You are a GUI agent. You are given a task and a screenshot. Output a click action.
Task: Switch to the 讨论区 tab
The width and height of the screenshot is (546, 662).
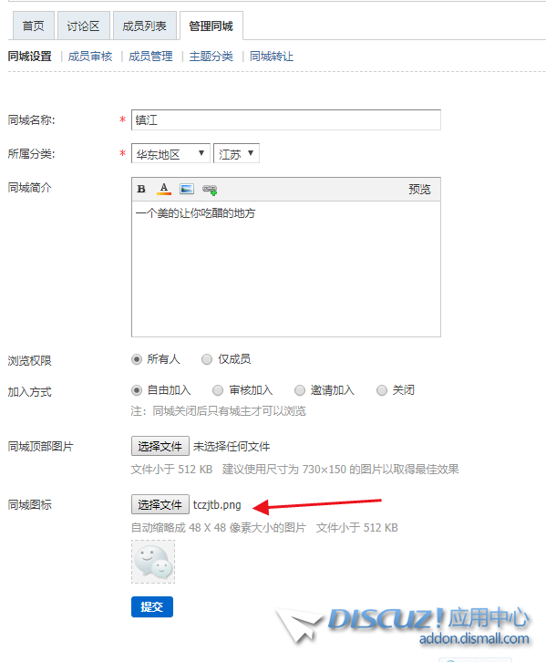click(84, 26)
